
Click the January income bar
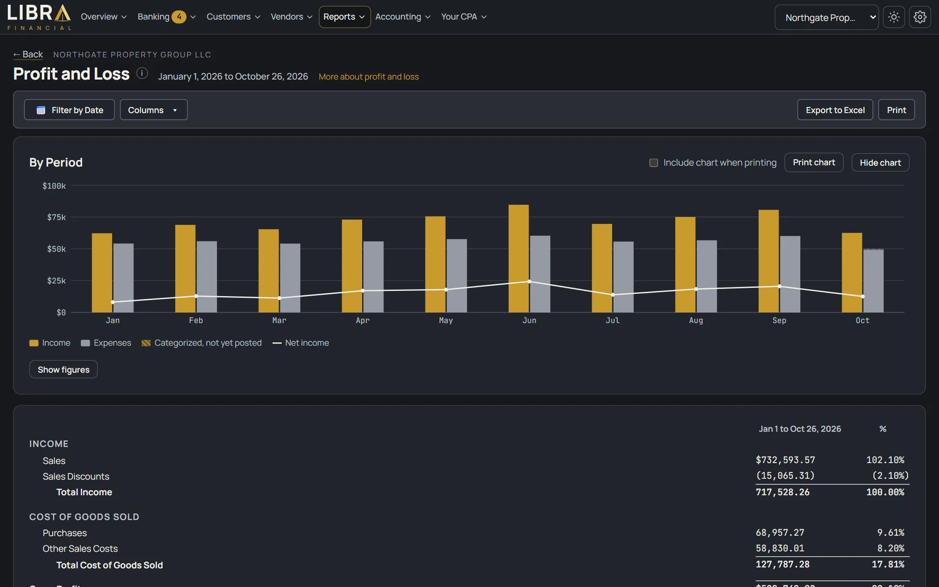(x=102, y=273)
